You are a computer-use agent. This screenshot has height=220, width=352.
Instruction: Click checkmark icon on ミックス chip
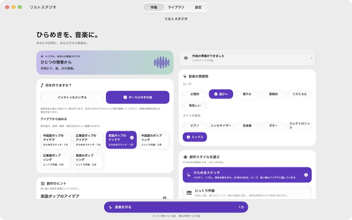(x=188, y=137)
